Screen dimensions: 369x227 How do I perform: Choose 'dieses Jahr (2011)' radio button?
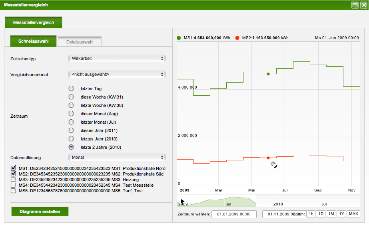coord(71,130)
